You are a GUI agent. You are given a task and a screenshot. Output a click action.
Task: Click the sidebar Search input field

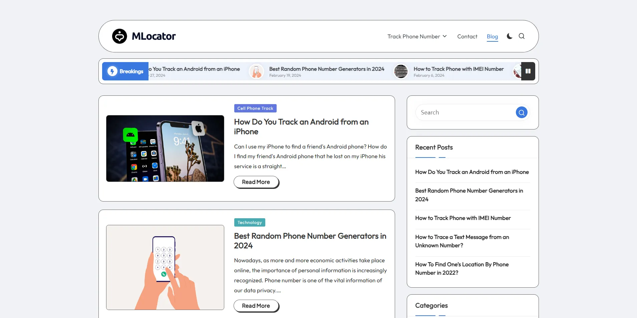464,112
